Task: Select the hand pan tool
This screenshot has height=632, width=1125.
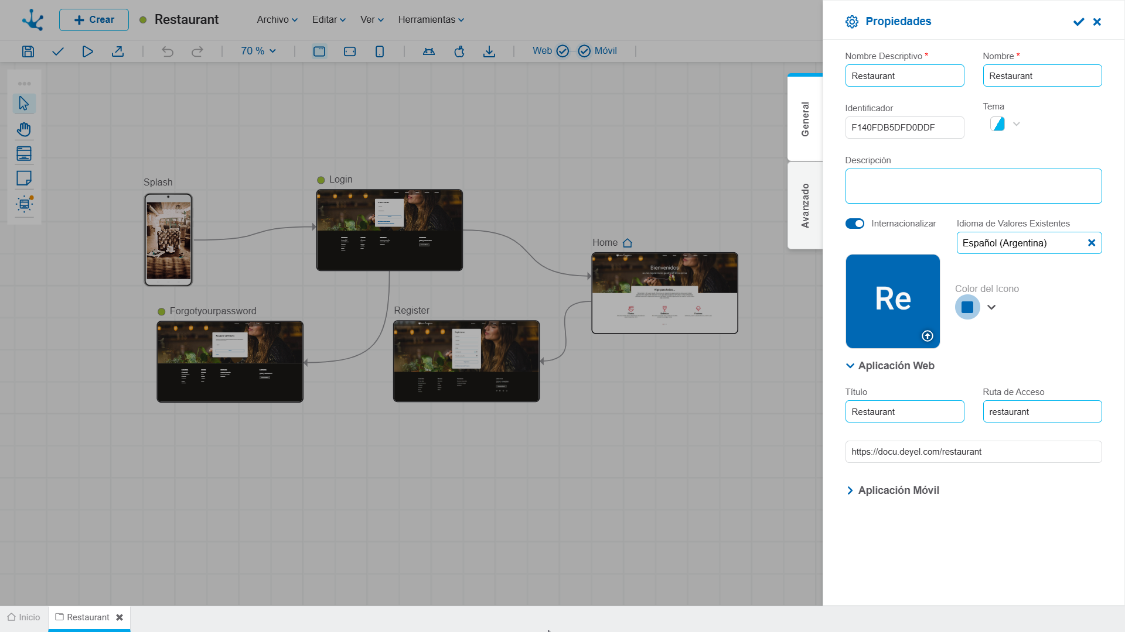Action: [24, 129]
